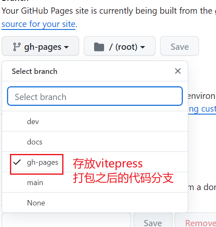Viewport: 216px width, 227px height.
Task: Click the folder icon on root selector
Action: 99,47
